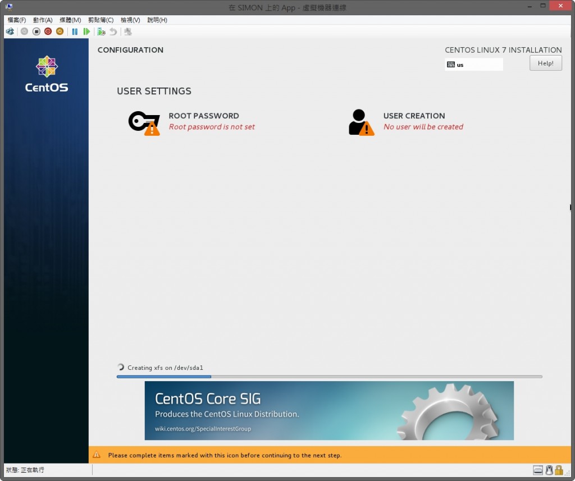Click the CONFIGURATION heading
Screen dimensions: 575x481
pyautogui.click(x=130, y=50)
